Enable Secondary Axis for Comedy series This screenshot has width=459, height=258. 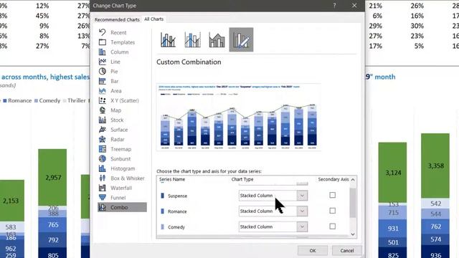332,226
